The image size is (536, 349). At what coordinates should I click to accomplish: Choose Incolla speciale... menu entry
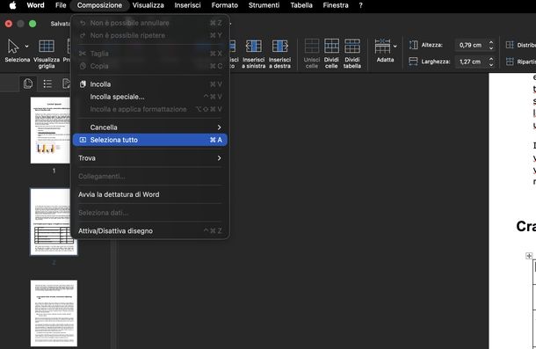pyautogui.click(x=150, y=97)
